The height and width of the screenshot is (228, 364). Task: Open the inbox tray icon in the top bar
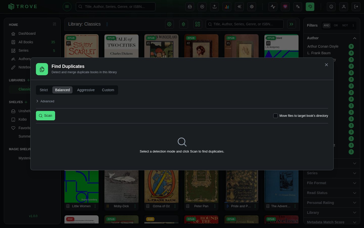(190, 7)
